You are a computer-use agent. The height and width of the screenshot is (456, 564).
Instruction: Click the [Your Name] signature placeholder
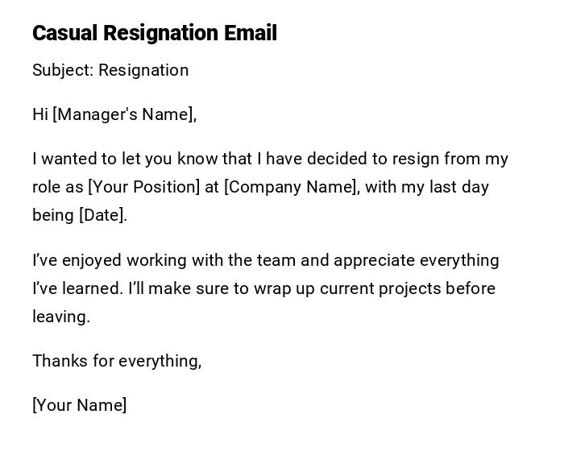pyautogui.click(x=79, y=405)
